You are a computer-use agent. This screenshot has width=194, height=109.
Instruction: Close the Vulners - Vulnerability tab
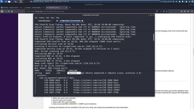[44, 8]
